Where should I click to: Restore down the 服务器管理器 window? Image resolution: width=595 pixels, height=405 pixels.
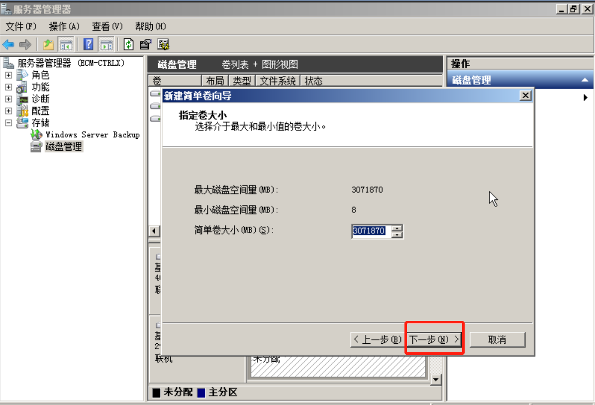point(574,9)
